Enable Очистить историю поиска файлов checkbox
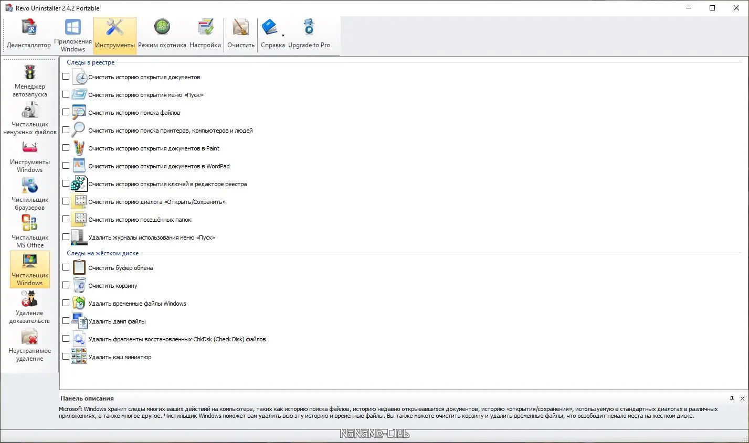749x443 pixels. (x=66, y=112)
